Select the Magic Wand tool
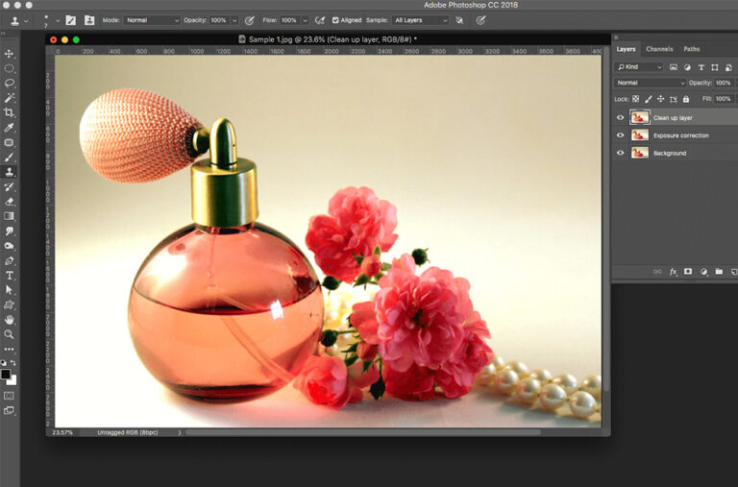The image size is (738, 487). [10, 98]
